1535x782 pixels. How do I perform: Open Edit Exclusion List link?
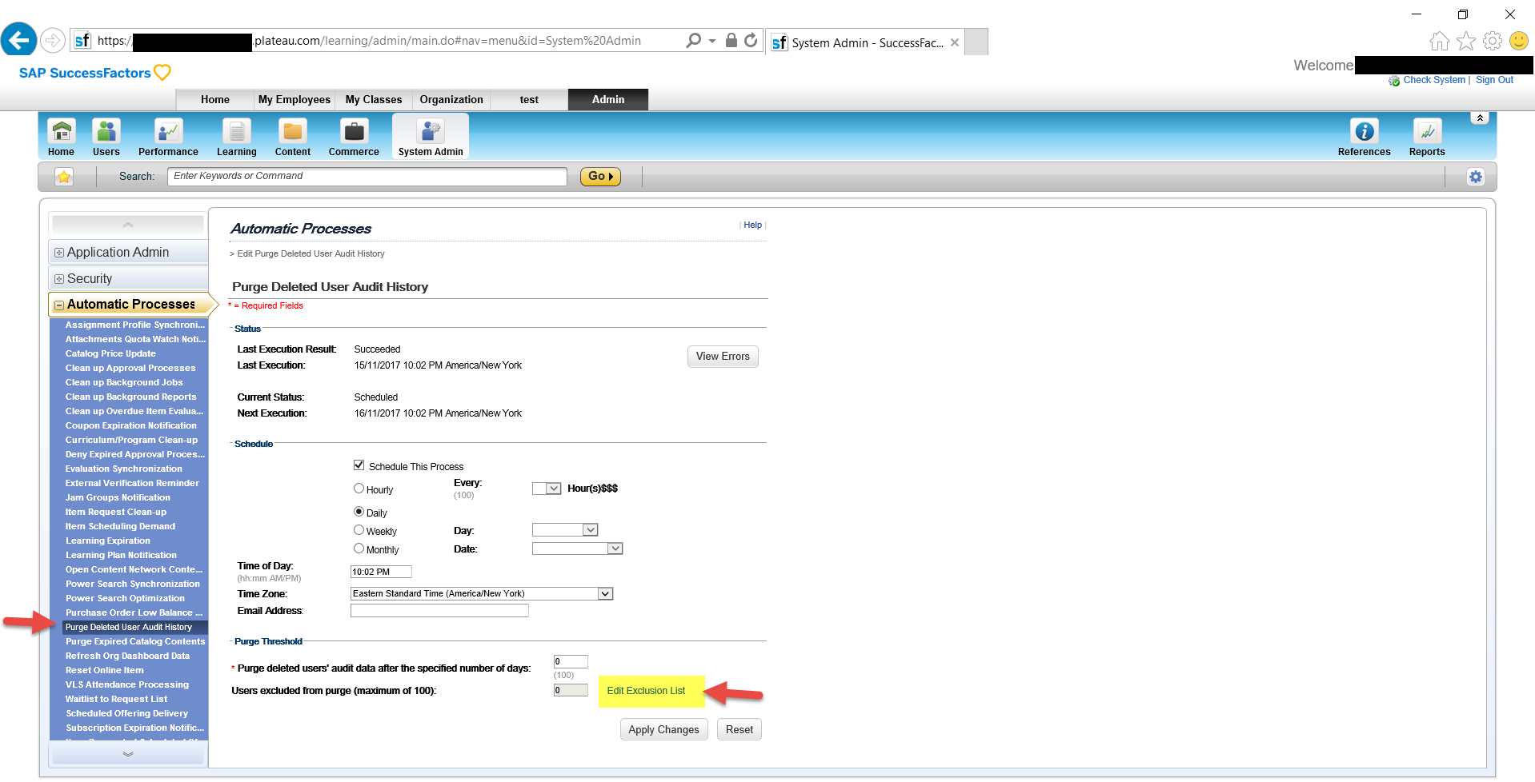tap(646, 691)
